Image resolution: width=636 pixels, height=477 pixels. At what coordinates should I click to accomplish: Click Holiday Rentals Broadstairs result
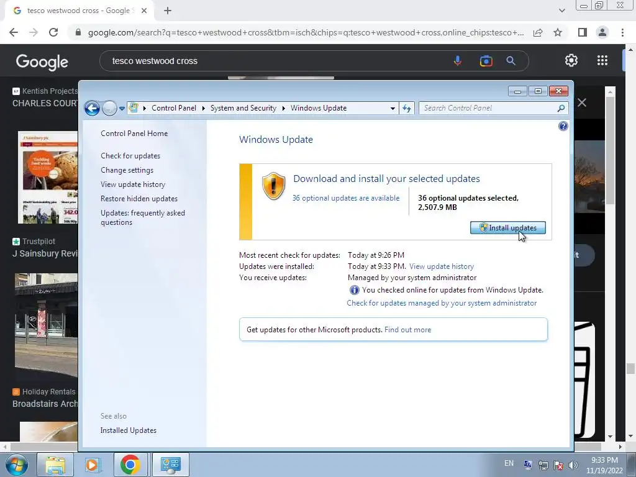[45, 398]
